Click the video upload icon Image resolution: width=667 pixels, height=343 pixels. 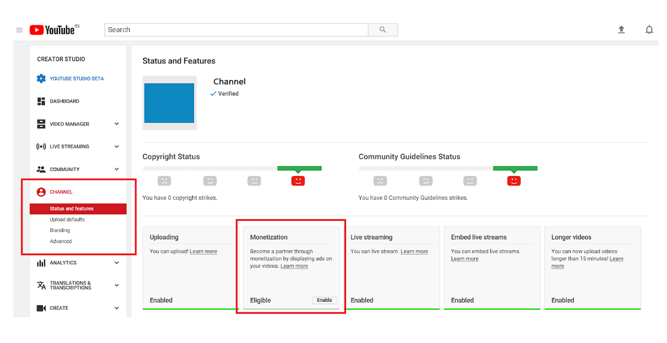click(621, 29)
